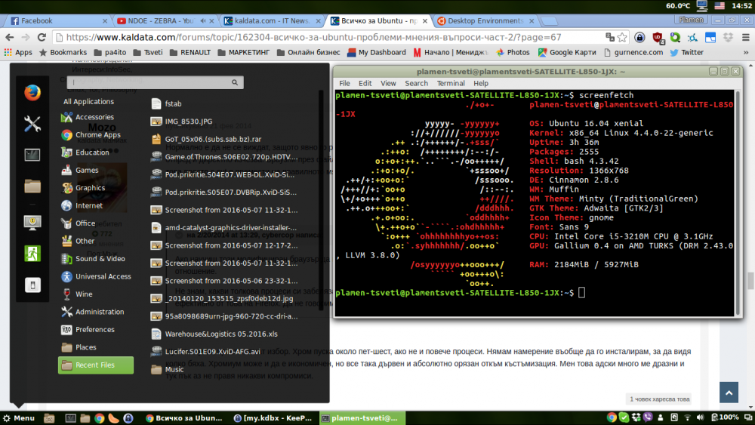Viewport: 755px width, 425px height.
Task: Open the Files folder icon in menu favorites
Action: click(32, 186)
